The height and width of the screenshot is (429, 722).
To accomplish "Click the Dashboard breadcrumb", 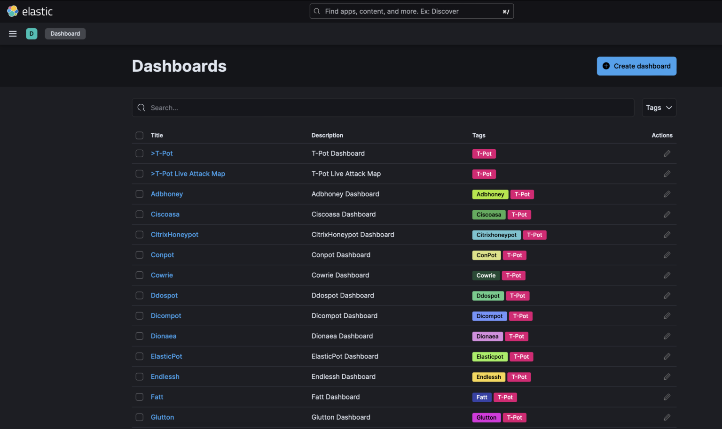I will point(65,34).
